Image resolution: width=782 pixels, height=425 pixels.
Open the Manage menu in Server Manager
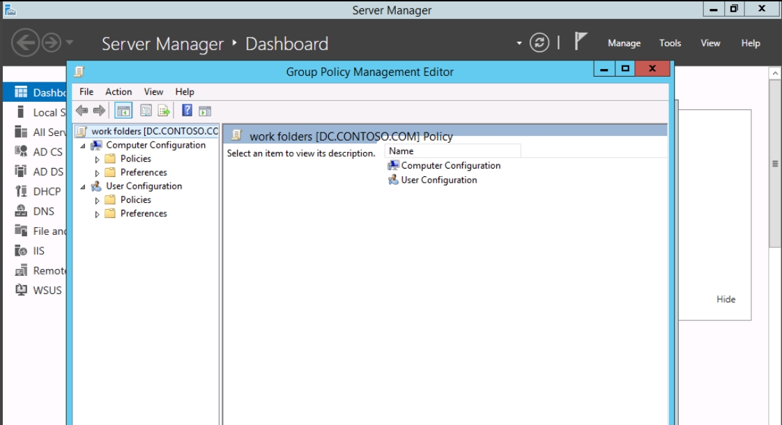[624, 43]
